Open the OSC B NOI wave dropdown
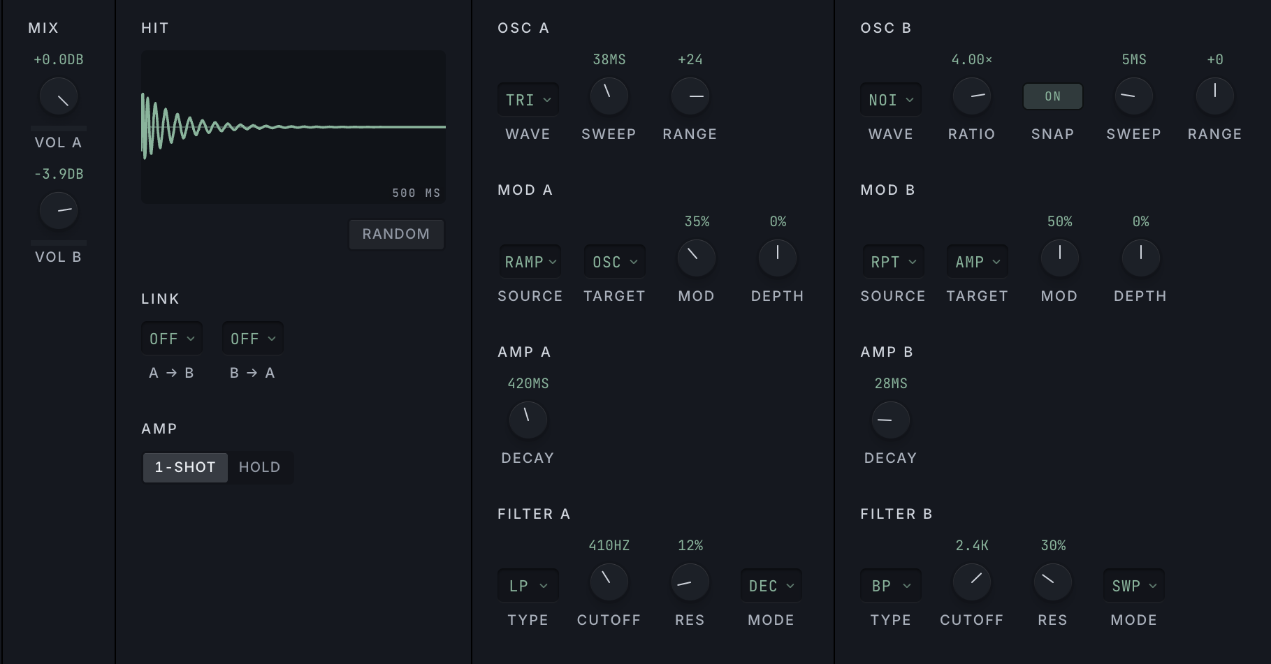Viewport: 1271px width, 664px height. pos(891,100)
